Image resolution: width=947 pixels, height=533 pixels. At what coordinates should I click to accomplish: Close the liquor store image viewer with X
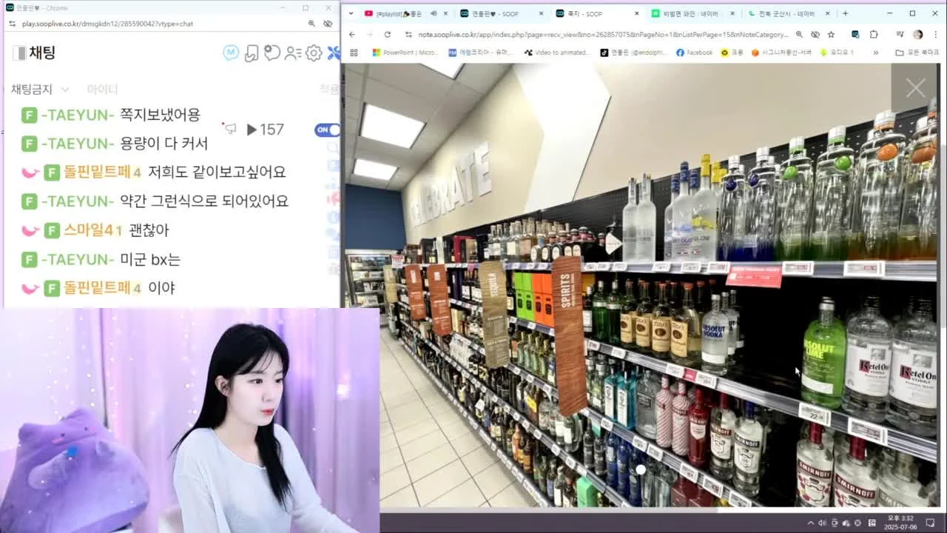pyautogui.click(x=915, y=89)
